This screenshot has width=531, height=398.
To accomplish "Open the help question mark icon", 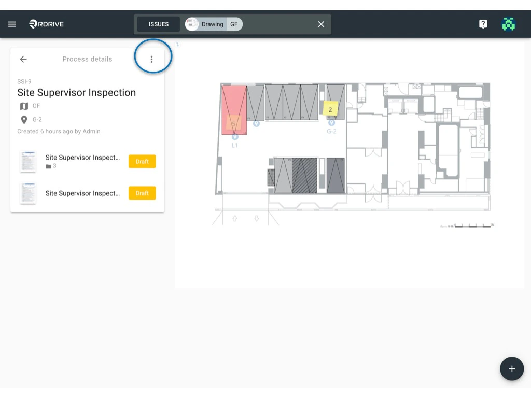I will pos(483,24).
